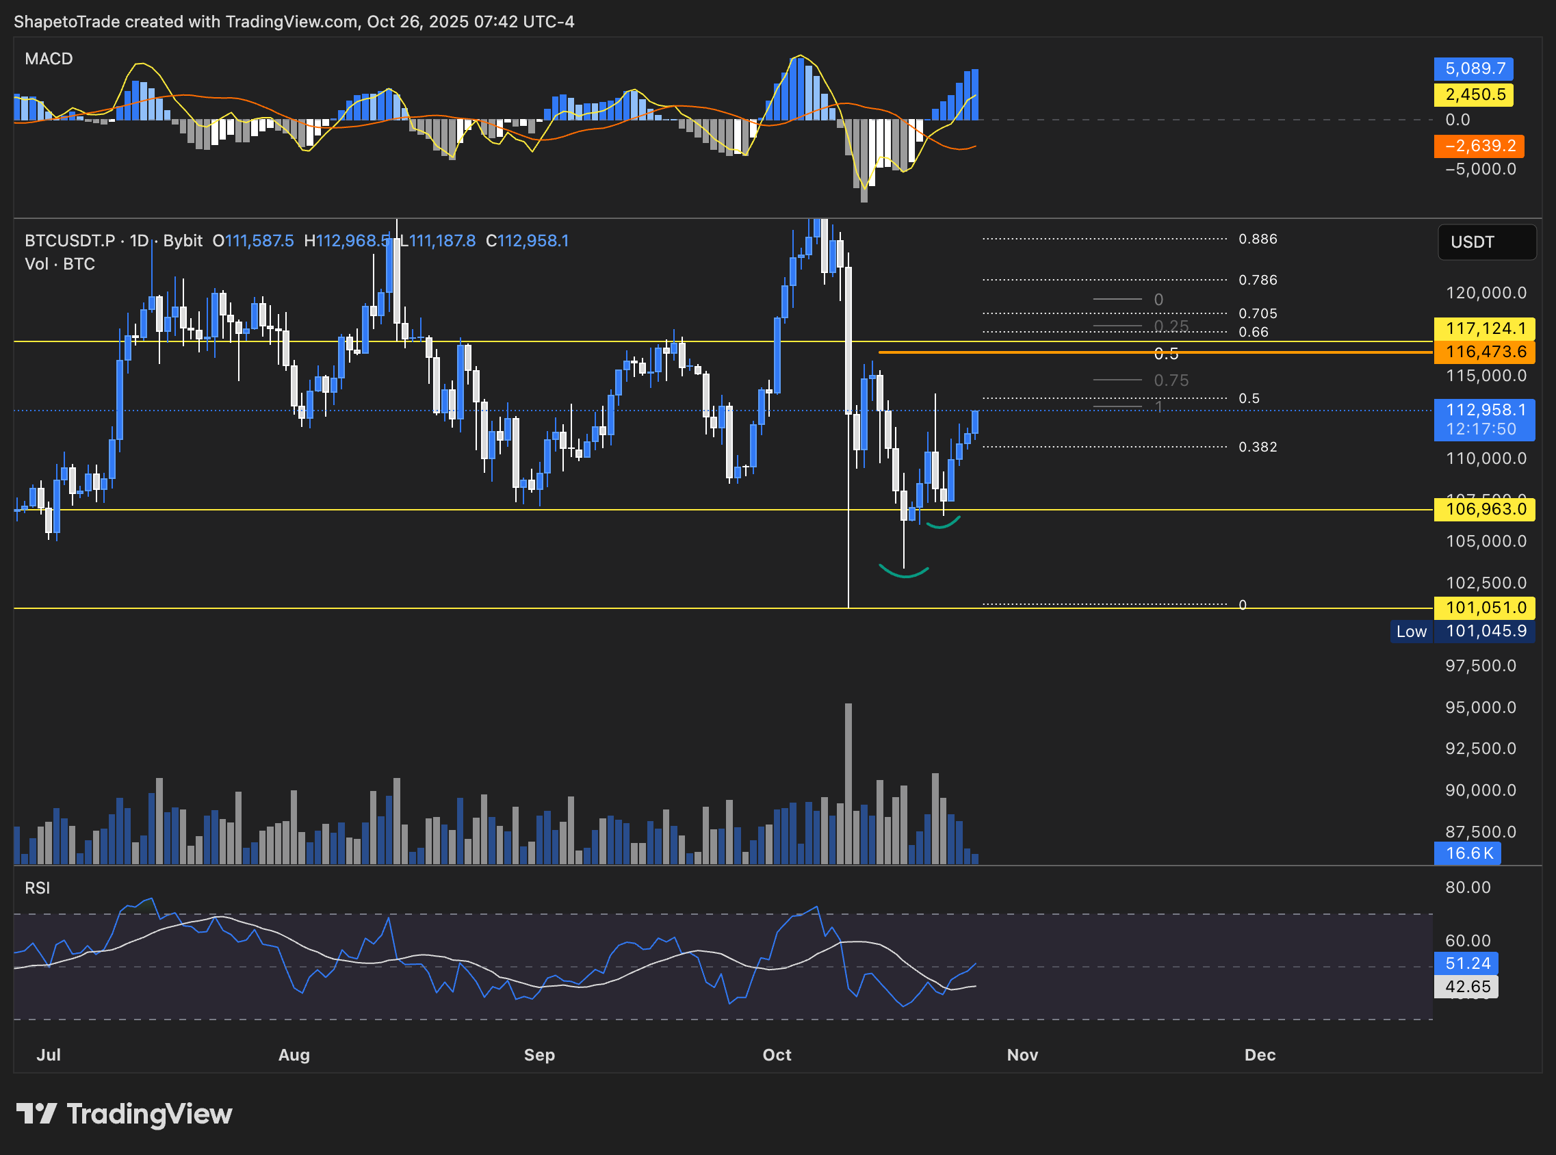Click the MACD indicator label
The height and width of the screenshot is (1155, 1556).
[x=49, y=59]
